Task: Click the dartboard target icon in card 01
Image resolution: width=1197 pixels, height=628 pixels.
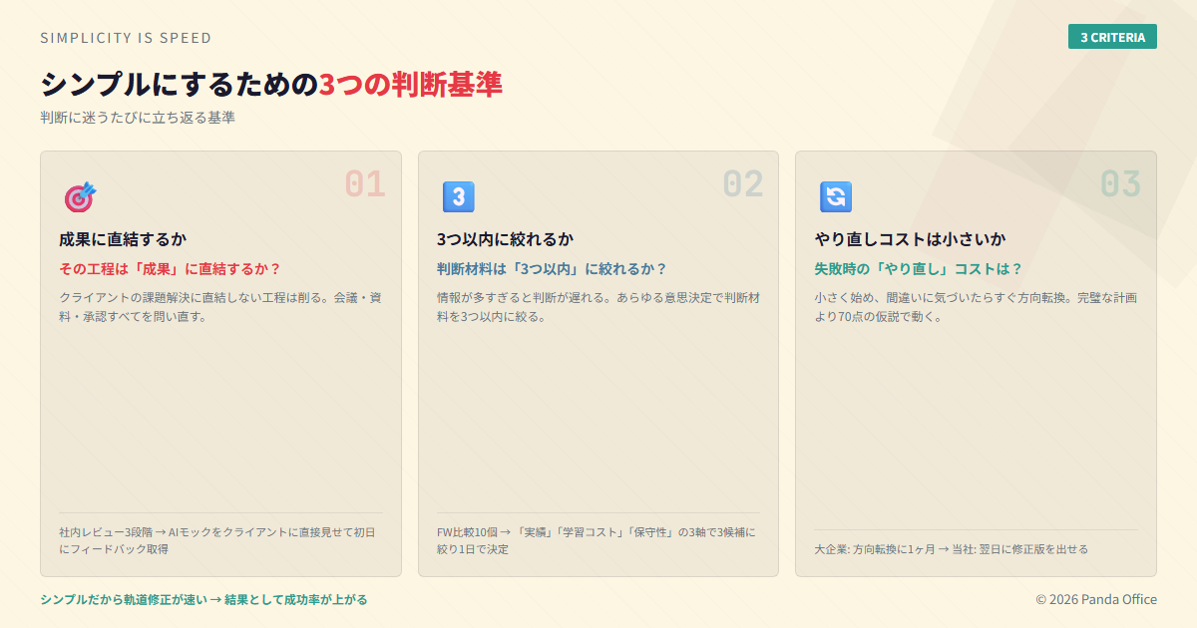Action: tap(80, 197)
